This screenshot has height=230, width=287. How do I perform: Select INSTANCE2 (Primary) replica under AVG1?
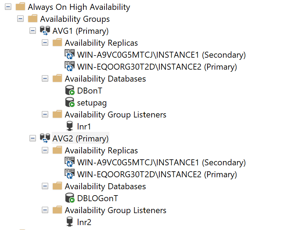click(x=157, y=67)
